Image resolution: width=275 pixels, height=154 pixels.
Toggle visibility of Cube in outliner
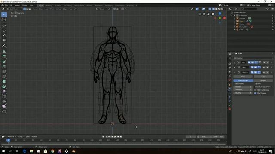point(272,21)
